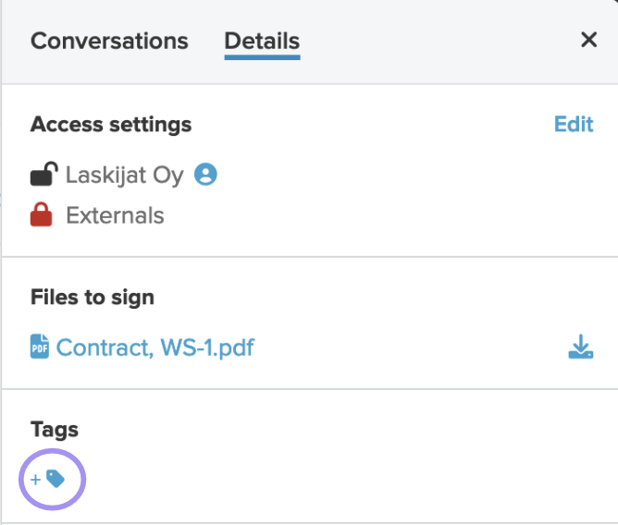Select the Laskijat Oy access entry

125,175
